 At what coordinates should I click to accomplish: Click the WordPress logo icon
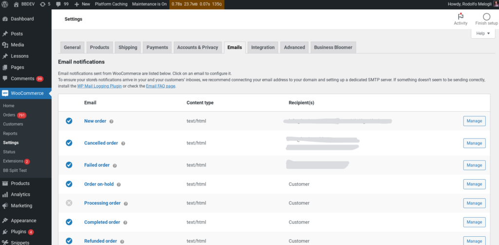(5, 4)
